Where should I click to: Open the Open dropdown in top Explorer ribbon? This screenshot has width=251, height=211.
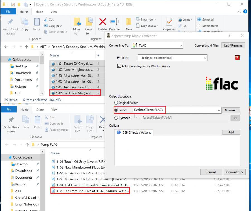tap(185, 20)
